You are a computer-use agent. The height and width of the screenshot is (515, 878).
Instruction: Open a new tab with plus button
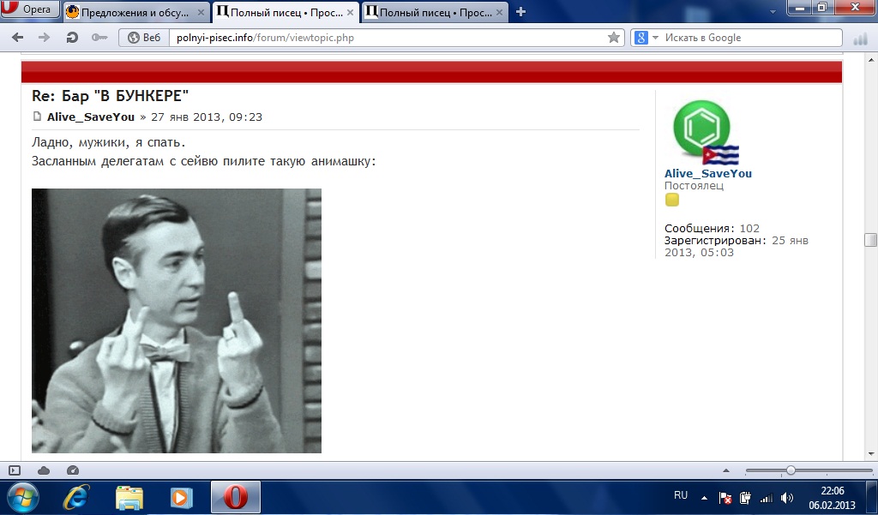coord(520,12)
